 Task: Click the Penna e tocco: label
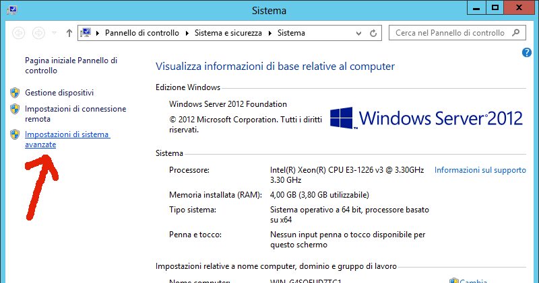195,235
